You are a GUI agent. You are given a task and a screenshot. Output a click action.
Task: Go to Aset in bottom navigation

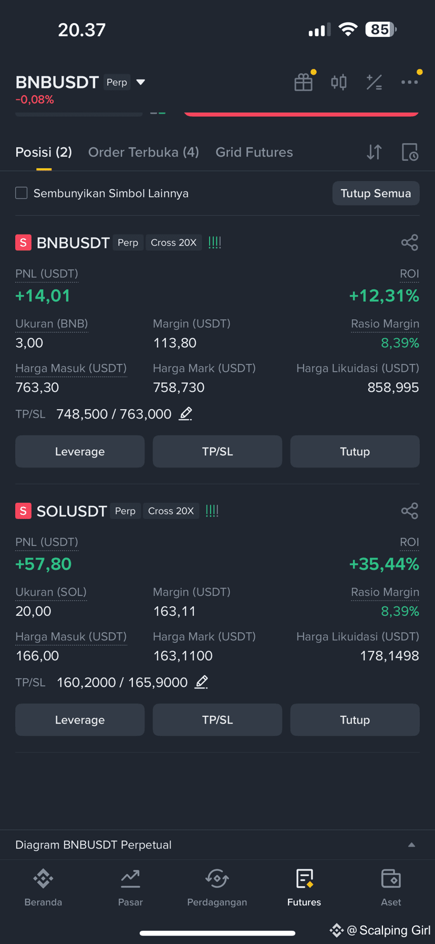pyautogui.click(x=391, y=888)
